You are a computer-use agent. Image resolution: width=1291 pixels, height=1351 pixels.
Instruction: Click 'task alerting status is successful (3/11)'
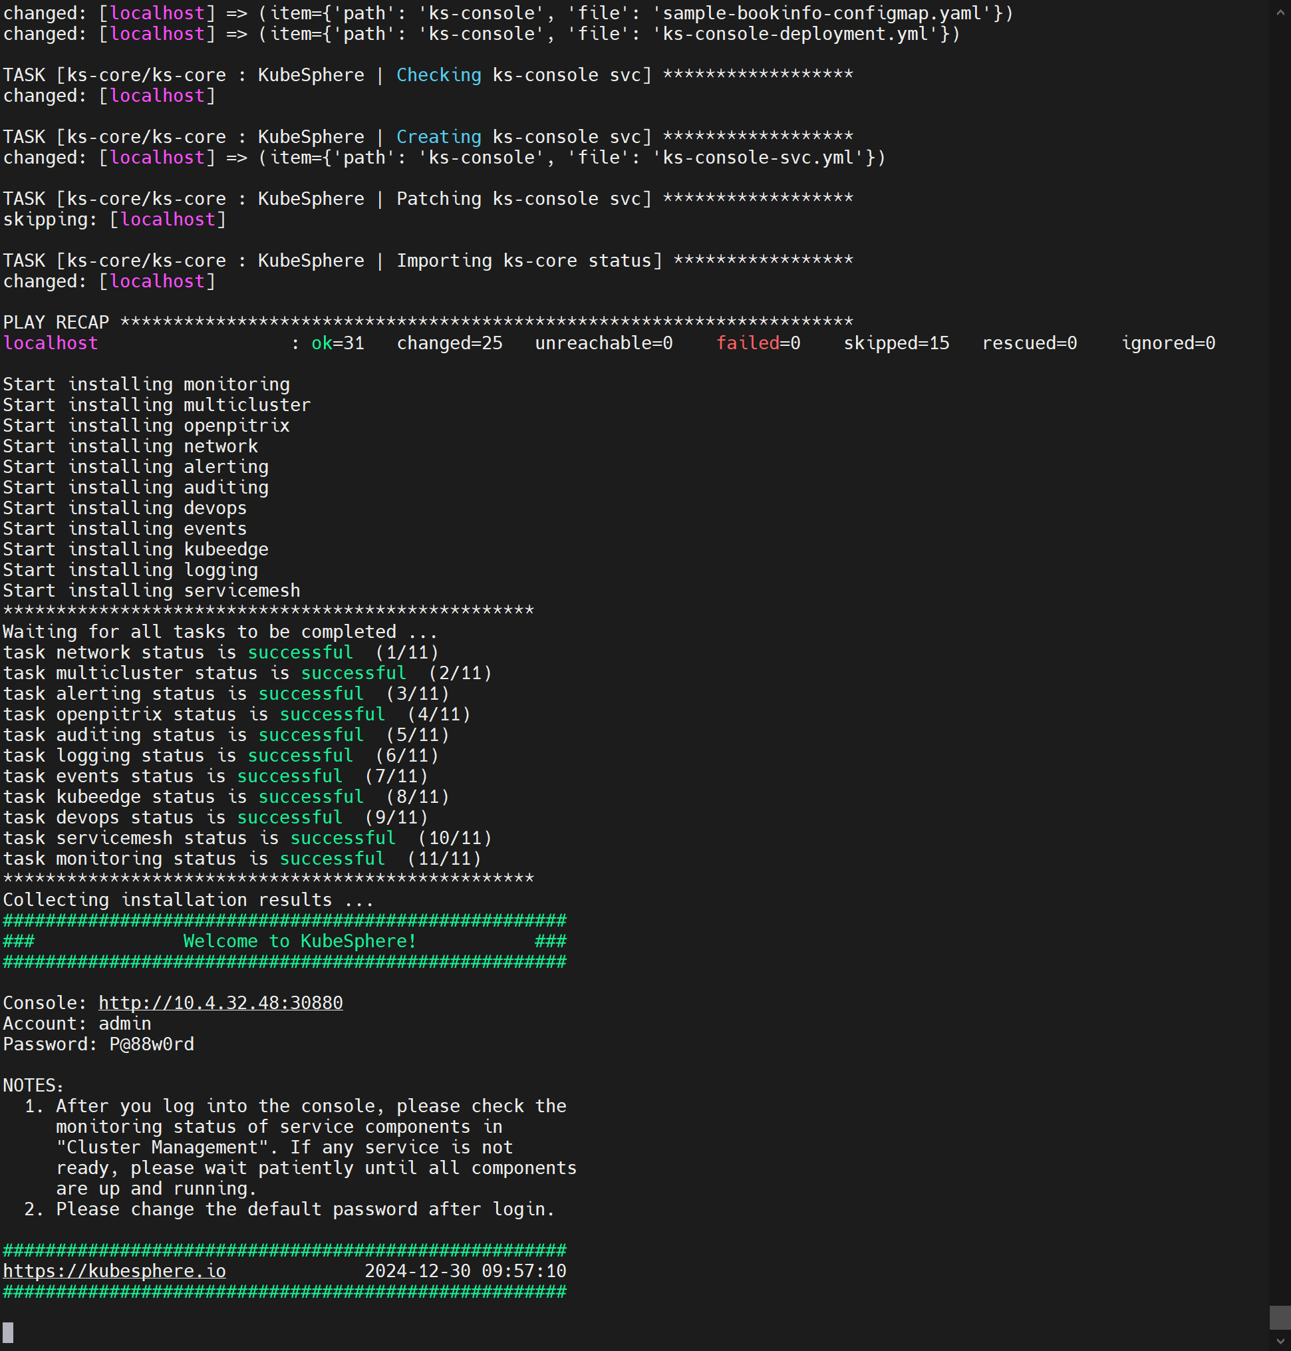[225, 694]
